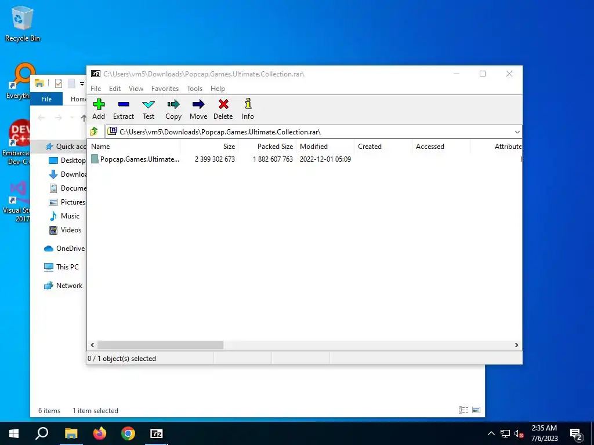Click the horizontal scrollbar thumb in 7-Zip

click(160, 345)
